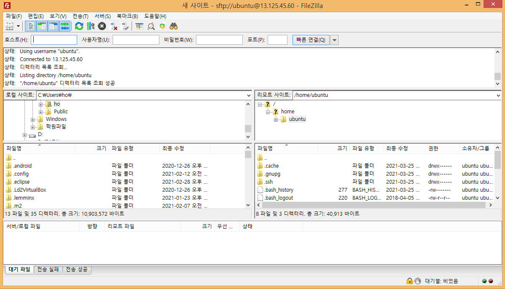Click the binoculars file search icon
Image resolution: width=505 pixels, height=289 pixels.
(x=174, y=27)
